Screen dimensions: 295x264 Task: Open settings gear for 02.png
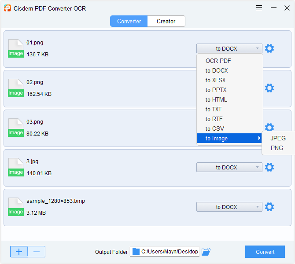[269, 88]
